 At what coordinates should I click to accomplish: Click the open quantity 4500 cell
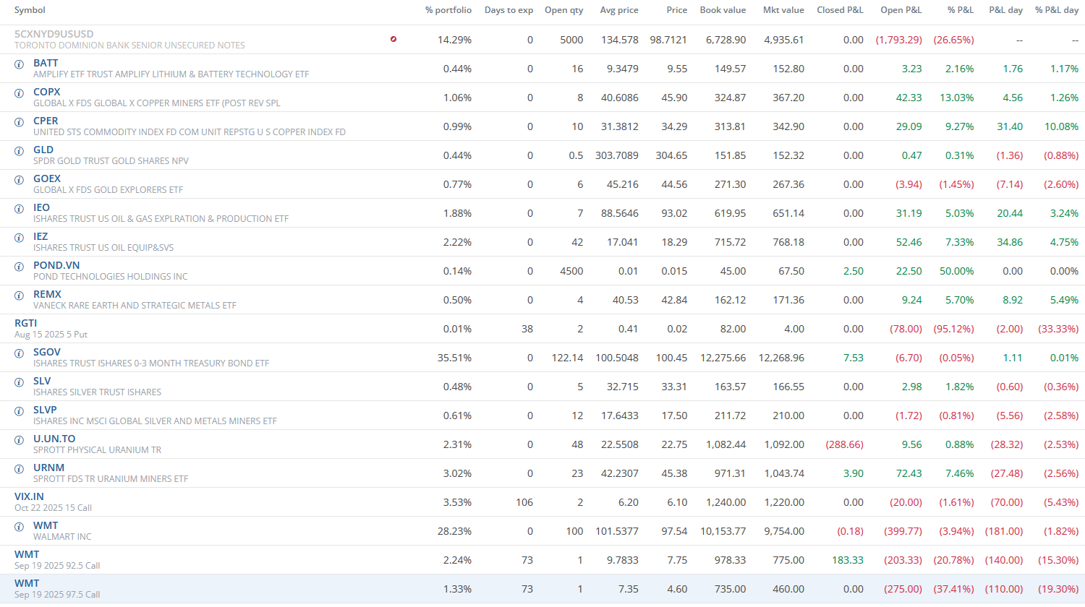pyautogui.click(x=571, y=271)
